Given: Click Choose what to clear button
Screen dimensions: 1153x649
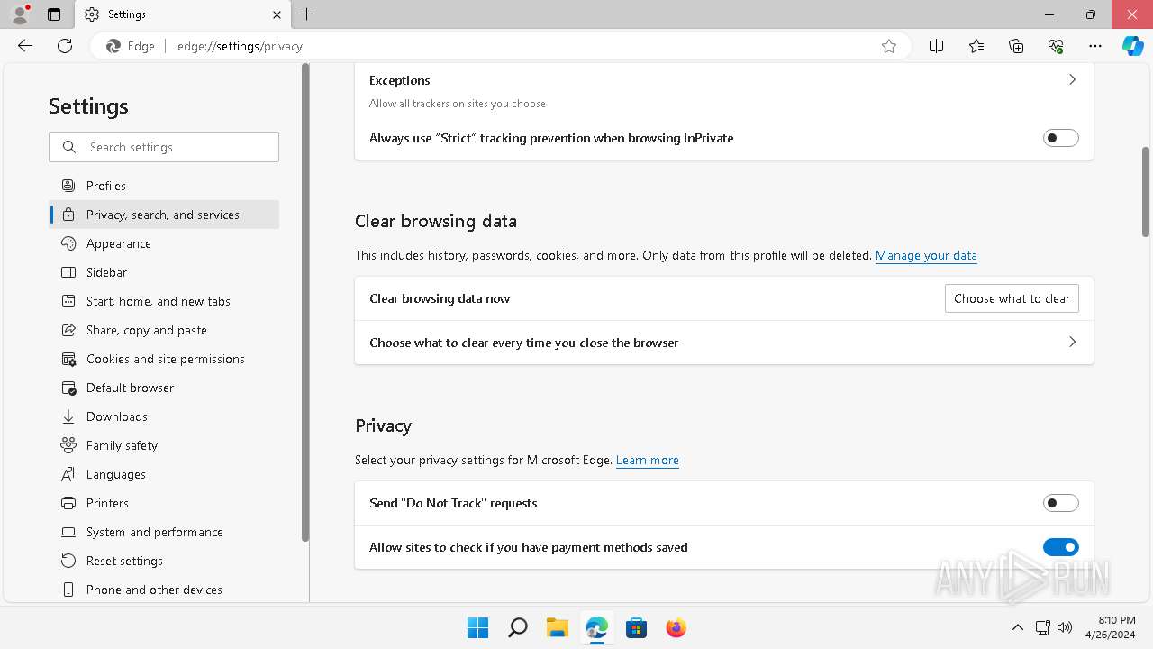Looking at the screenshot, I should (1012, 298).
